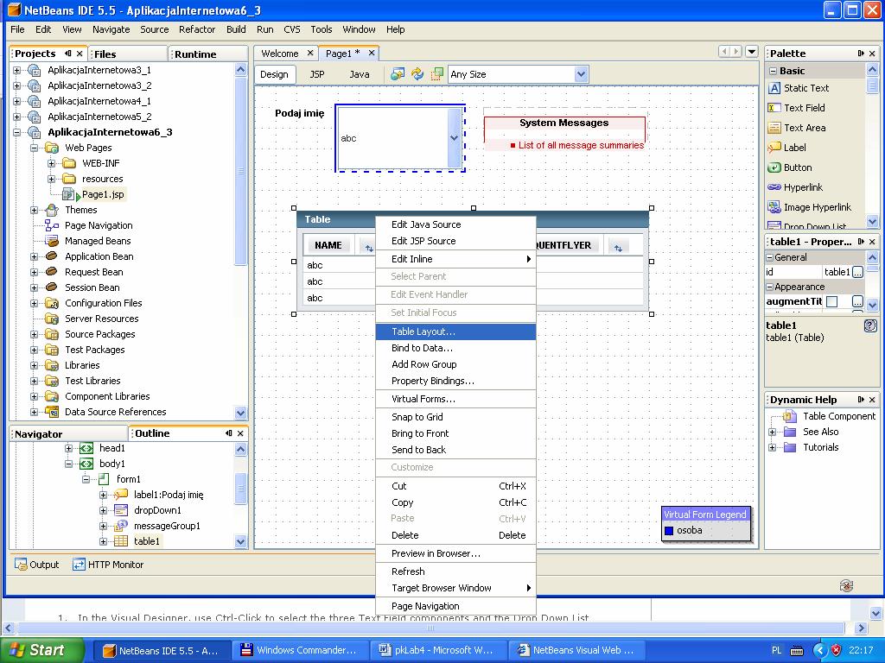Select the Static Text palette component

[x=805, y=88]
